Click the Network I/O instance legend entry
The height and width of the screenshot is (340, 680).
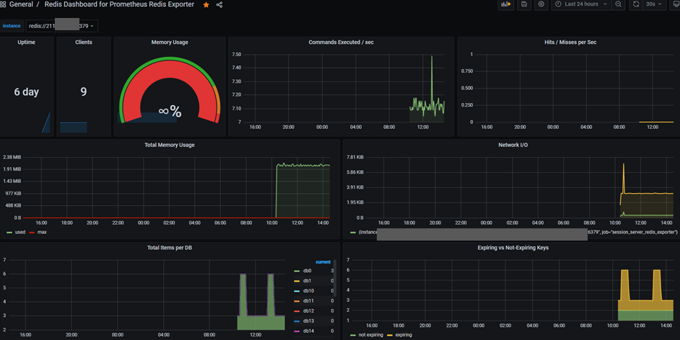[518, 232]
